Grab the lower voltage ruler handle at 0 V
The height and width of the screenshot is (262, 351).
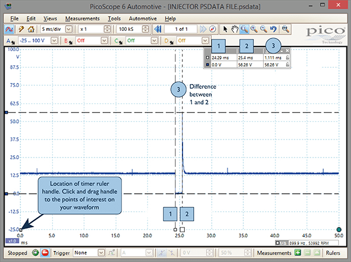click(6, 194)
